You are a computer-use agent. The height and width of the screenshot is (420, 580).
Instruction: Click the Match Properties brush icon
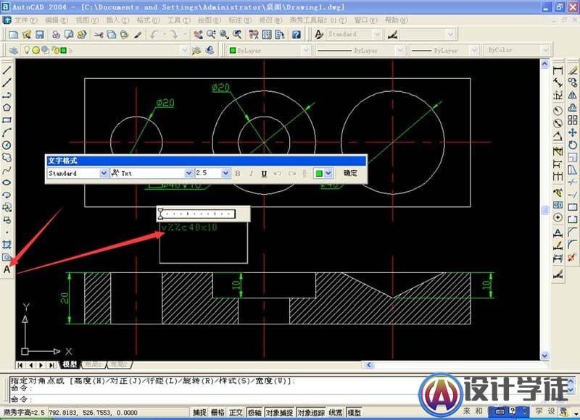pos(138,35)
